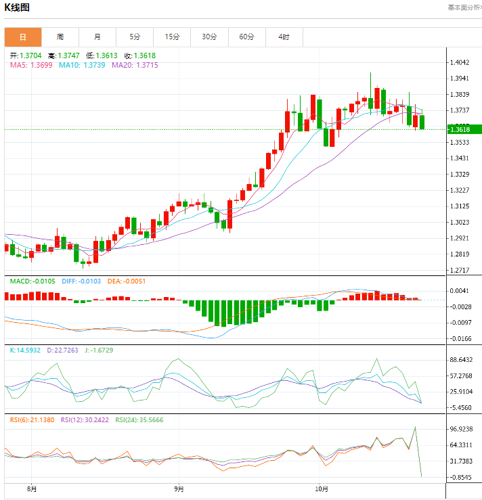This screenshot has width=482, height=500.
Task: Click the DIFF:-0.0103 label
Action: pos(81,281)
